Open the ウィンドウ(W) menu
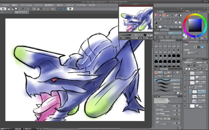This screenshot has width=209, height=130. (x=81, y=5)
